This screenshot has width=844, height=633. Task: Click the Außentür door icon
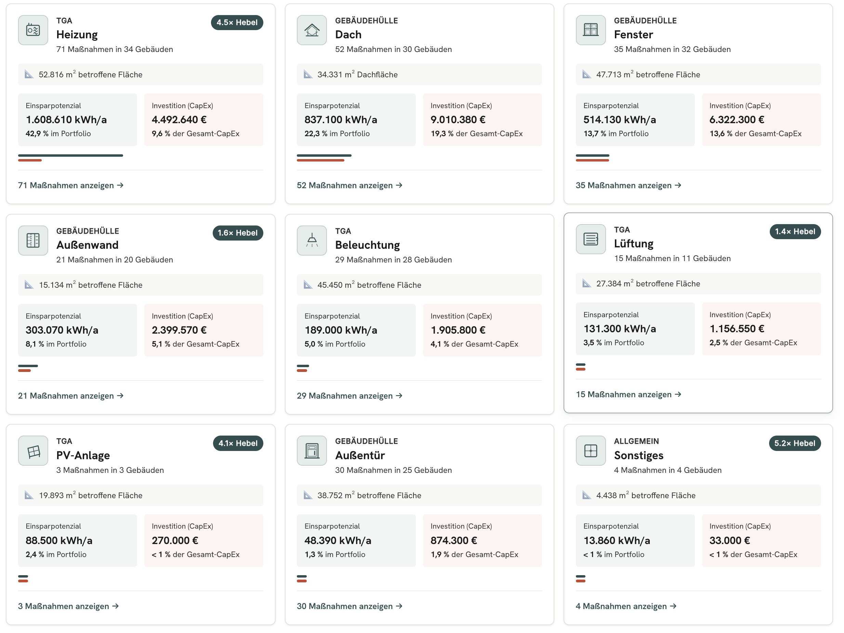tap(312, 451)
